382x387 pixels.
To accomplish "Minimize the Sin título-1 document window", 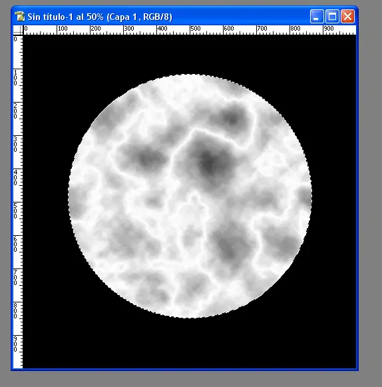I will [316, 17].
